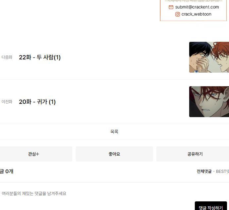Open the 목록 episode list
This screenshot has height=210, width=229.
coord(114,132)
